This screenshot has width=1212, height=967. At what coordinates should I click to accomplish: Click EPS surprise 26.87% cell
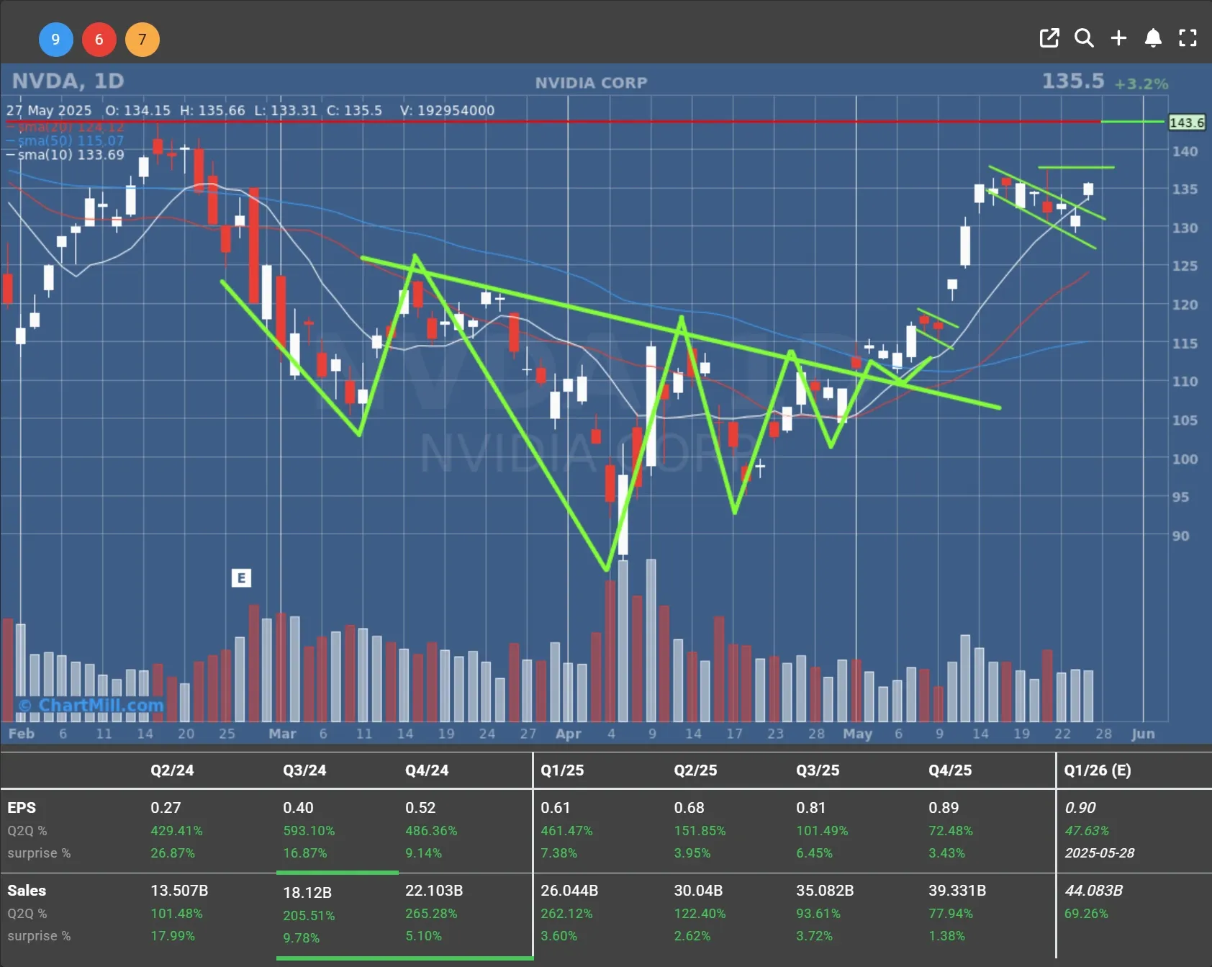click(x=173, y=853)
